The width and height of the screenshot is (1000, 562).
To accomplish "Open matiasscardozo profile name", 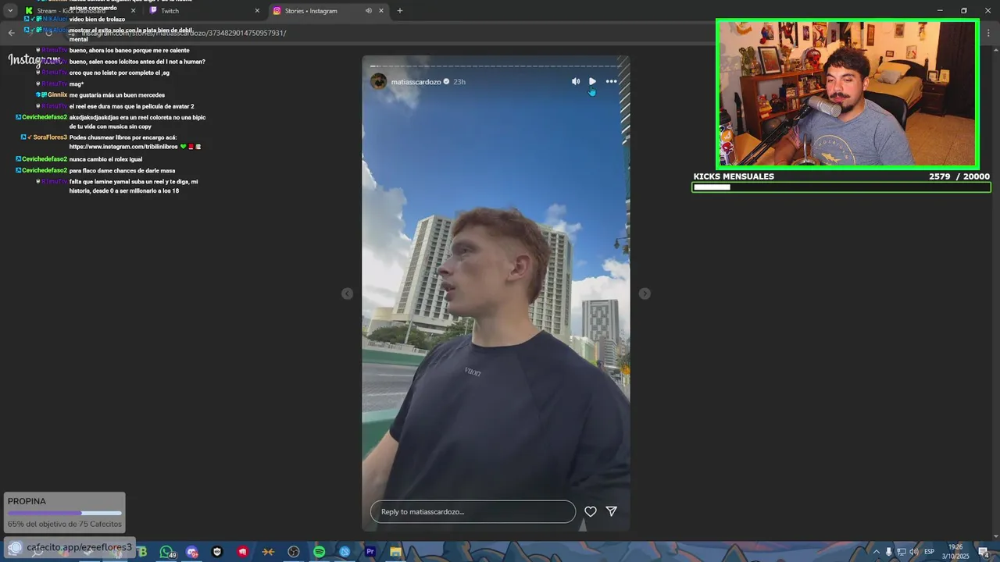I will [416, 82].
